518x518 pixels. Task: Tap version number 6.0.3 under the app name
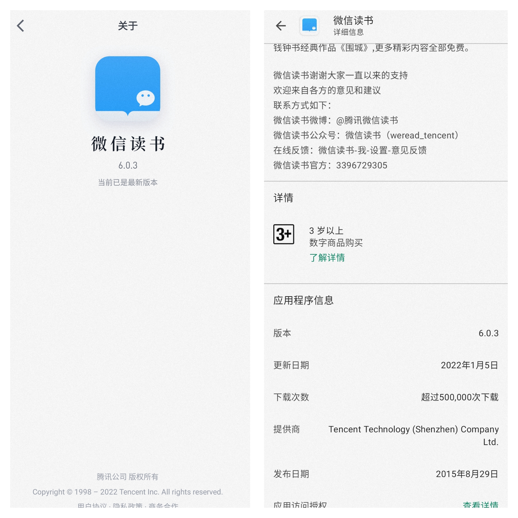(x=128, y=165)
